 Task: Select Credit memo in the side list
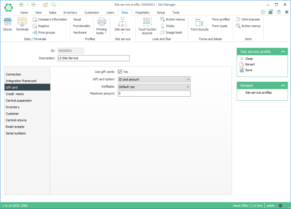(27, 94)
